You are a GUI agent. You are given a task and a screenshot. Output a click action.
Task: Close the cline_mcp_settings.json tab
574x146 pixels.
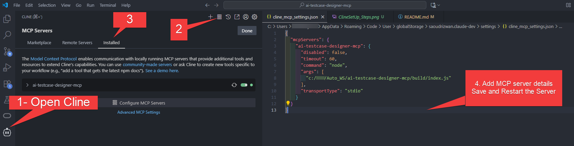tap(323, 17)
